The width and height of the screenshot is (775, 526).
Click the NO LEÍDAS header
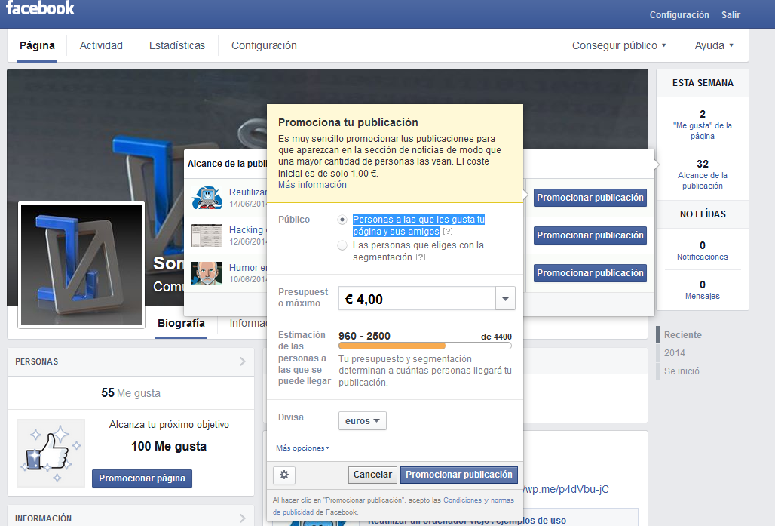[703, 214]
